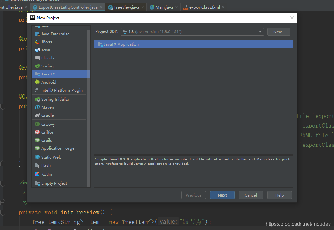Select Empty Project entry
Image resolution: width=334 pixels, height=230 pixels.
pyautogui.click(x=59, y=183)
